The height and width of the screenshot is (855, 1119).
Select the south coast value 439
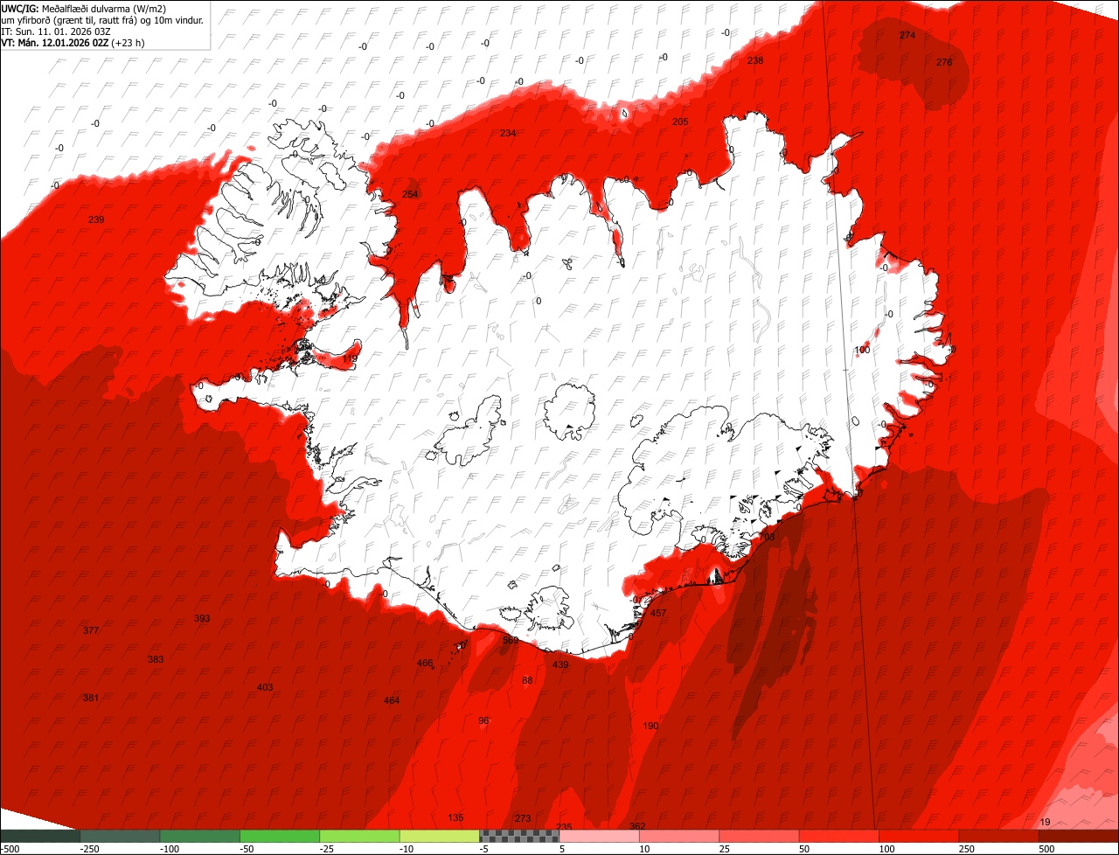coord(560,664)
